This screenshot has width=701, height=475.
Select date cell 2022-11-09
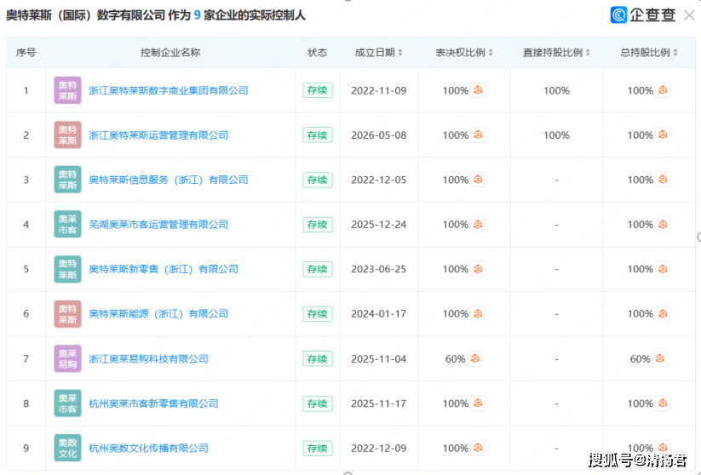379,90
